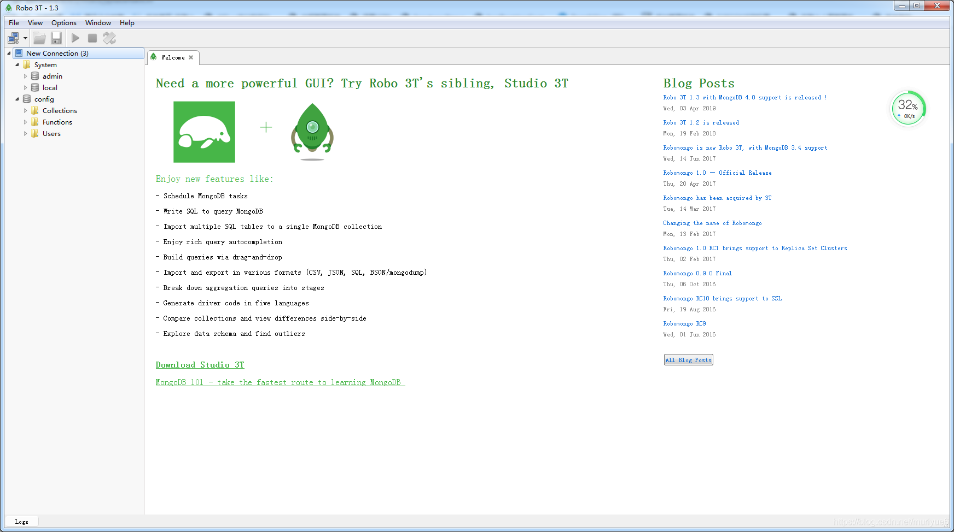Expand the admin database
The width and height of the screenshot is (954, 532).
pos(25,76)
